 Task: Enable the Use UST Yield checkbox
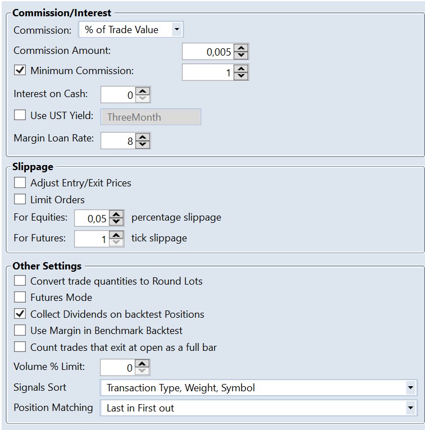(20, 115)
